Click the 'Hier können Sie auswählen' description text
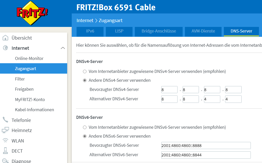Viewport: 262px width, 163px height. [x=169, y=45]
